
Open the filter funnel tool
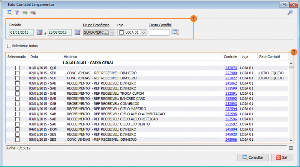17,13
